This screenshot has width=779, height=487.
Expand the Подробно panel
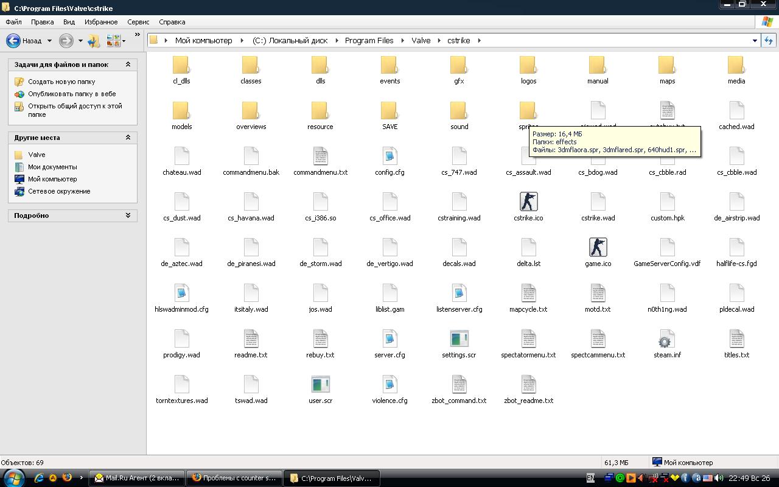(x=128, y=215)
